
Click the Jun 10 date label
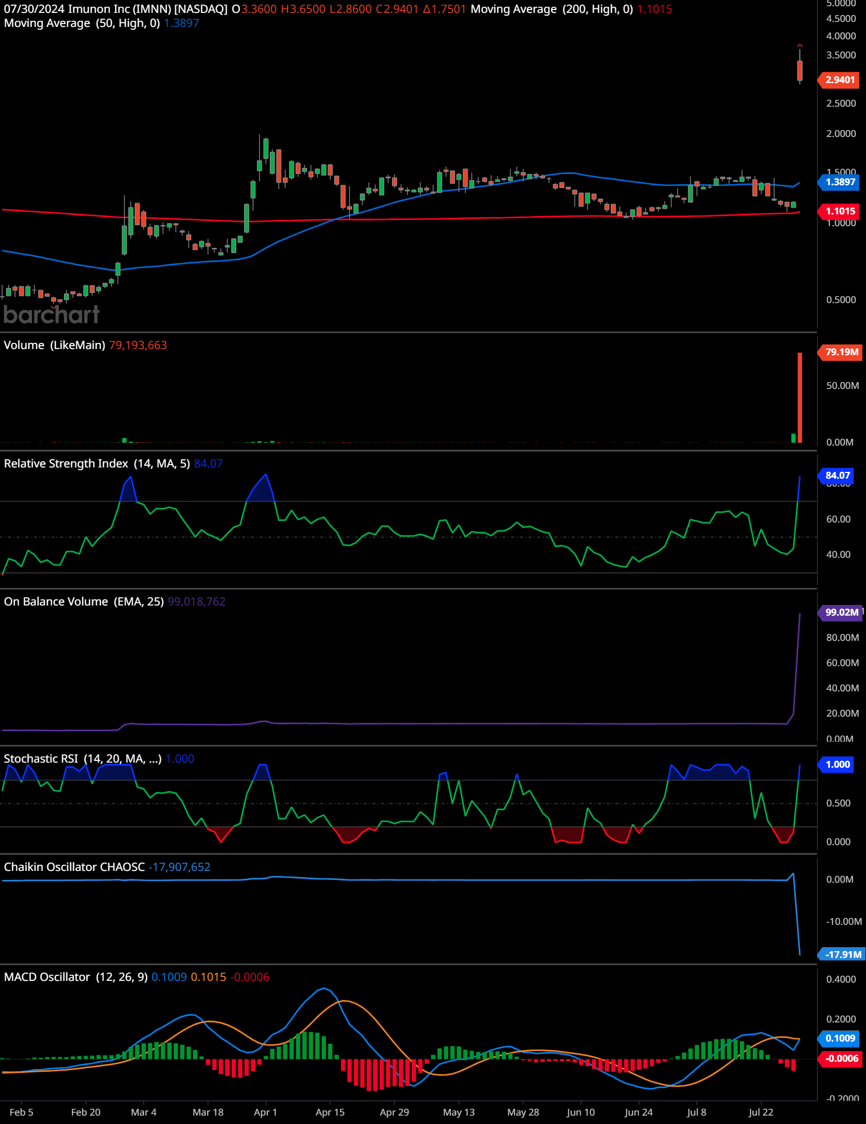pyautogui.click(x=581, y=1112)
